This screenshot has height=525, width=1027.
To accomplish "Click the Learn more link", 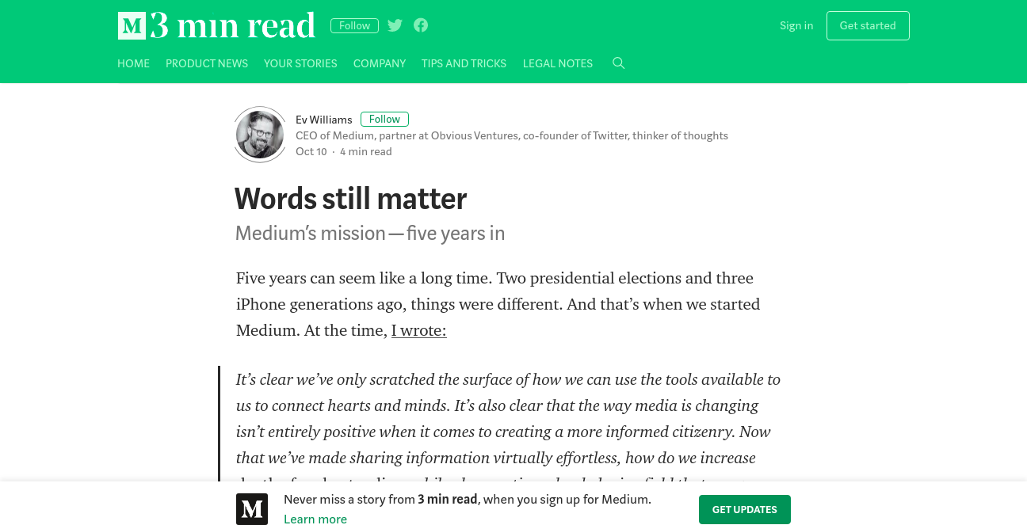I will (315, 519).
